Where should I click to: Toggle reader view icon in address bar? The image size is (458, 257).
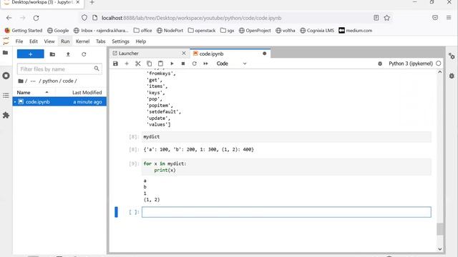coord(376,18)
